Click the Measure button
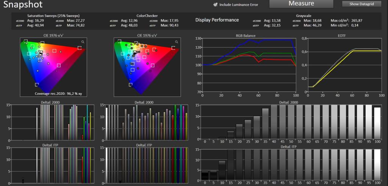Image resolution: width=388 pixels, height=186 pixels. (x=301, y=3)
